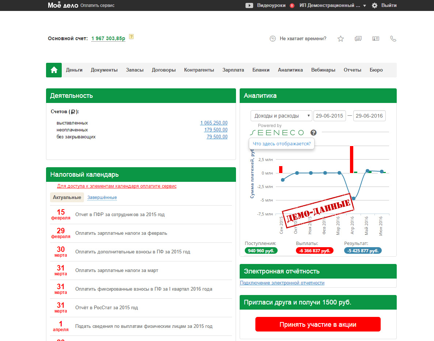Click the start date field 29-06-2015
This screenshot has height=341, width=434.
pyautogui.click(x=330, y=116)
